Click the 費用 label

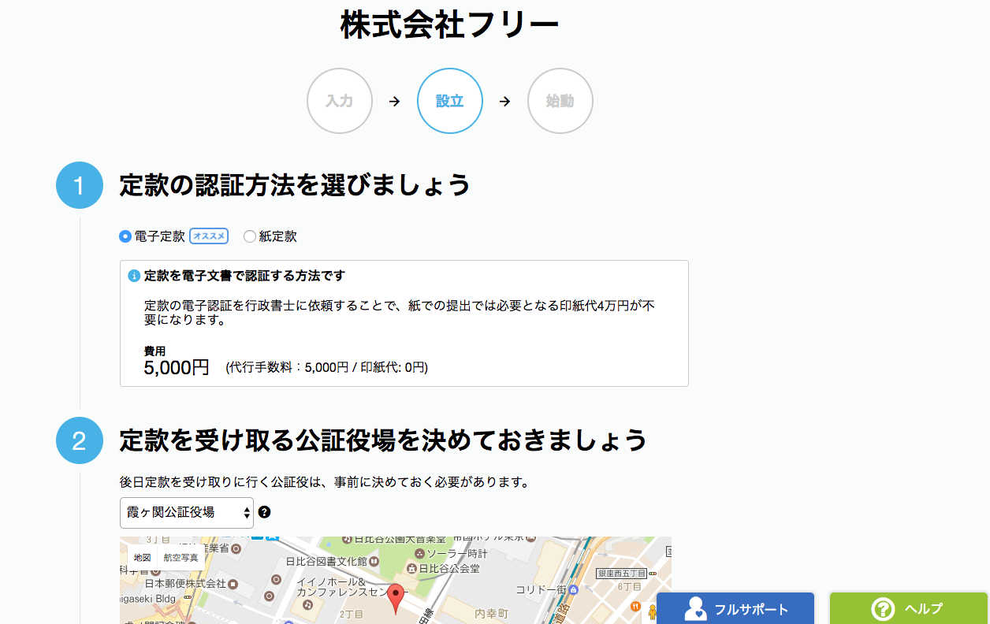coord(154,351)
